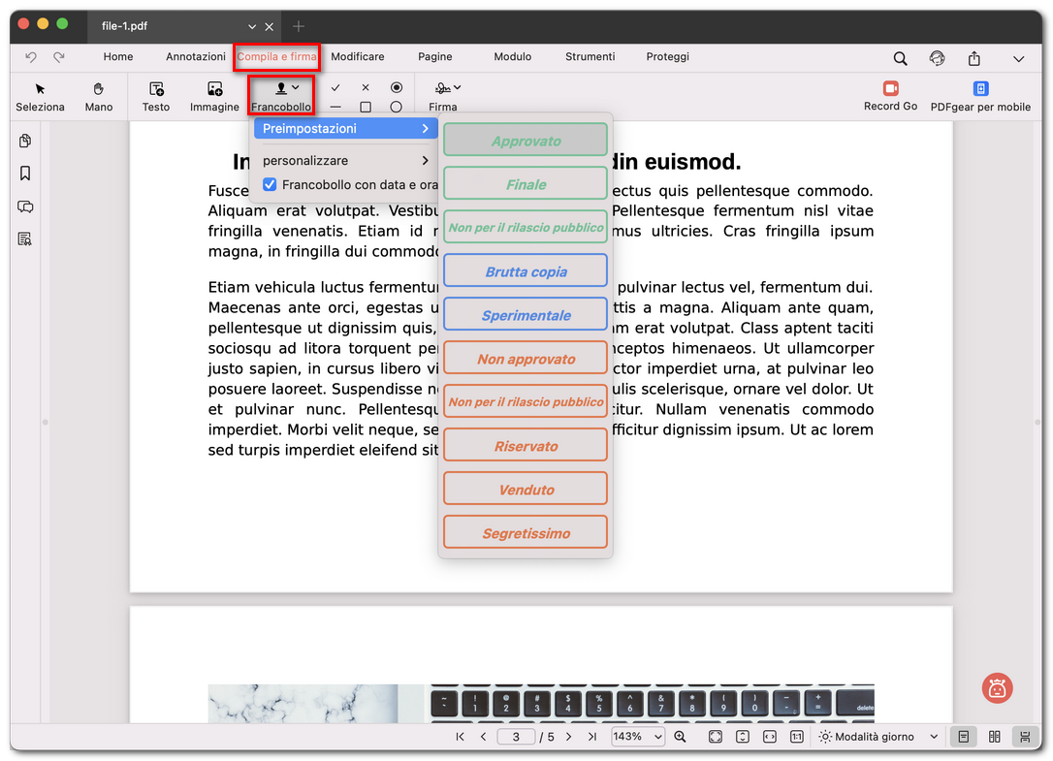Switch to the Annotazioni tab
This screenshot has width=1053, height=761.
(x=195, y=57)
